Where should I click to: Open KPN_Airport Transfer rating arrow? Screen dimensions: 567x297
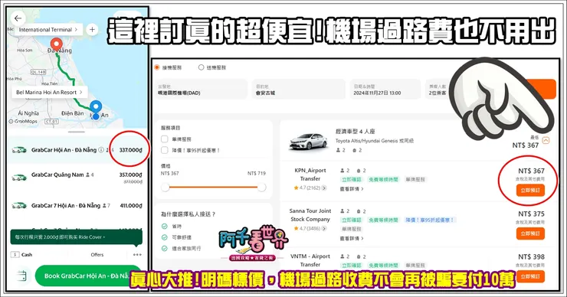324,188
